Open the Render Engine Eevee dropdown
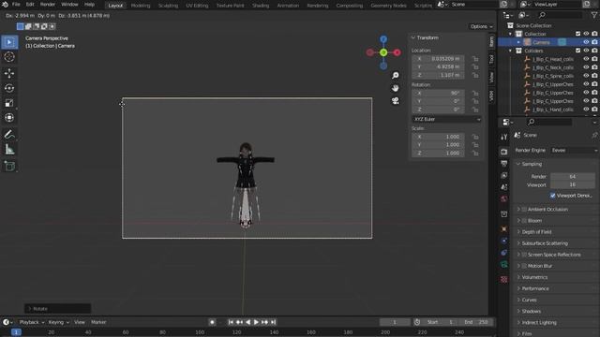This screenshot has width=600, height=337. coord(574,150)
